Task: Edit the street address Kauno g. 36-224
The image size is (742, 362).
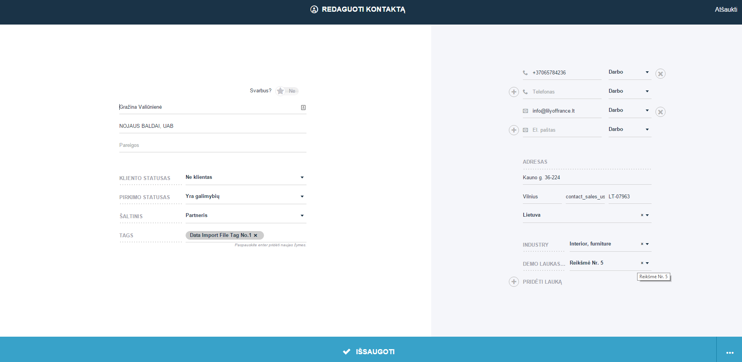Action: [x=587, y=178]
